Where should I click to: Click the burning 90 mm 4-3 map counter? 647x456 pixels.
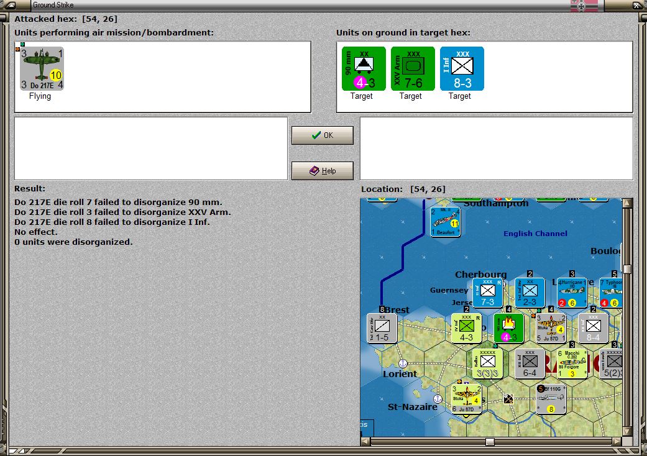(509, 328)
